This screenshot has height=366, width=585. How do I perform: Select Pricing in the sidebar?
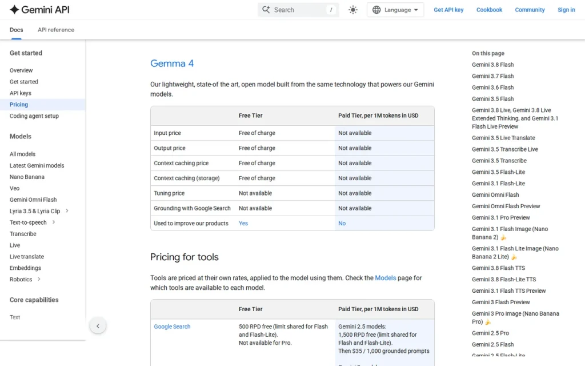tap(19, 105)
